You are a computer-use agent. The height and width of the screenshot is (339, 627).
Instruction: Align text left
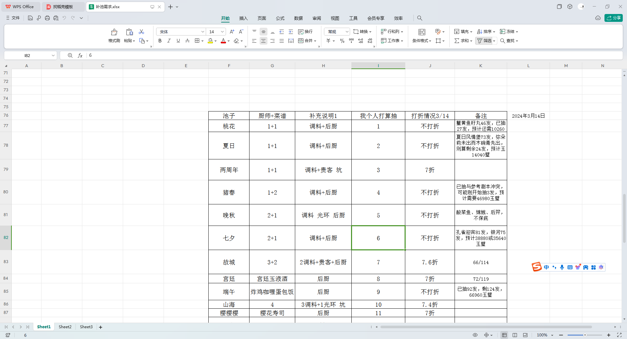[x=254, y=41]
